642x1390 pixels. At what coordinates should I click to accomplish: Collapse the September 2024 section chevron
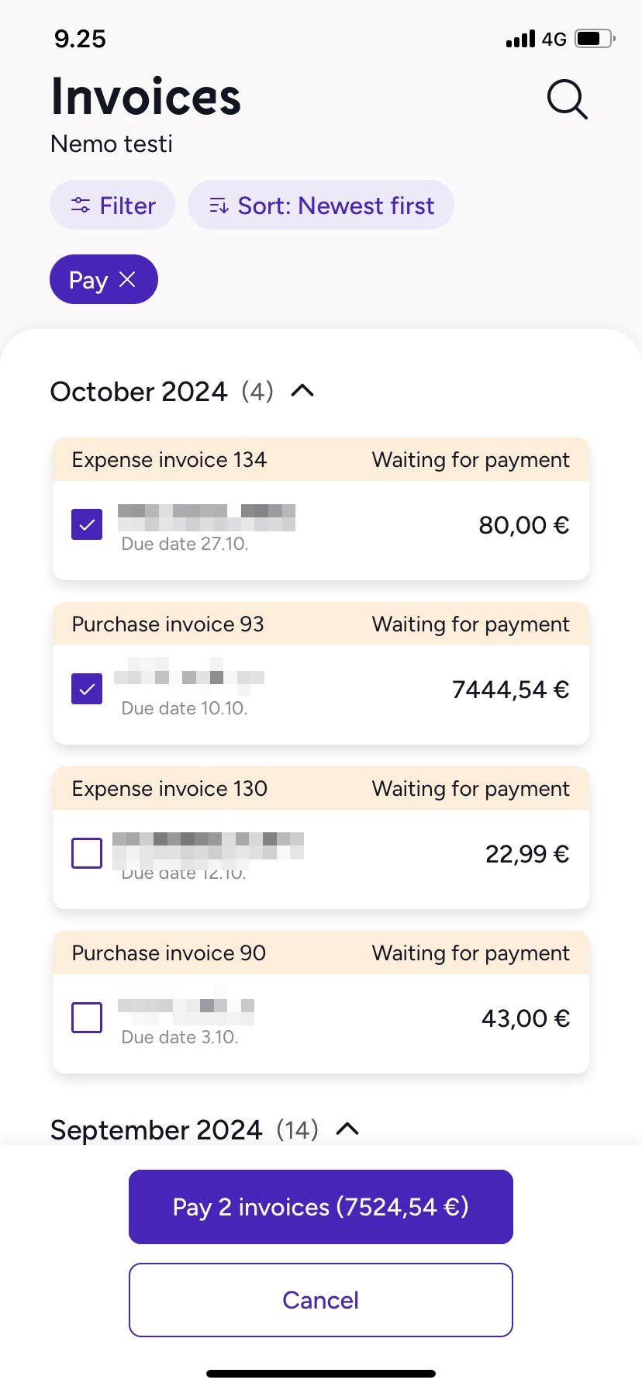click(x=347, y=1129)
